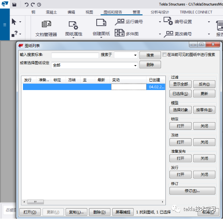The image size is (223, 219).
Task: Undo the last action
Action: click(x=27, y=4)
